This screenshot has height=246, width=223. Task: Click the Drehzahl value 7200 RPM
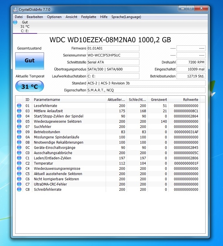191,62
